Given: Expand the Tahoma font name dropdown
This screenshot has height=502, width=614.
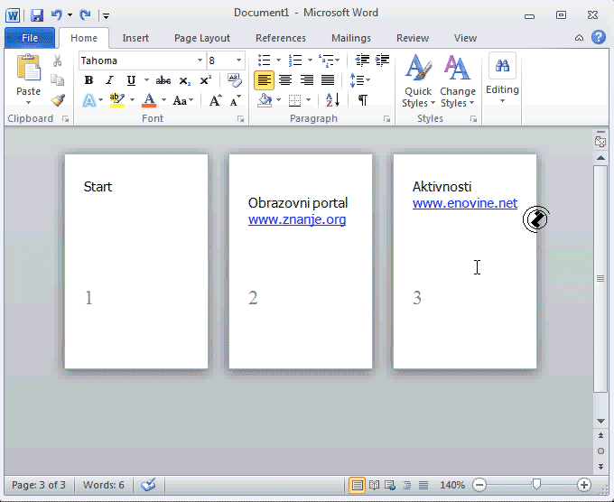Looking at the screenshot, I should pos(200,60).
